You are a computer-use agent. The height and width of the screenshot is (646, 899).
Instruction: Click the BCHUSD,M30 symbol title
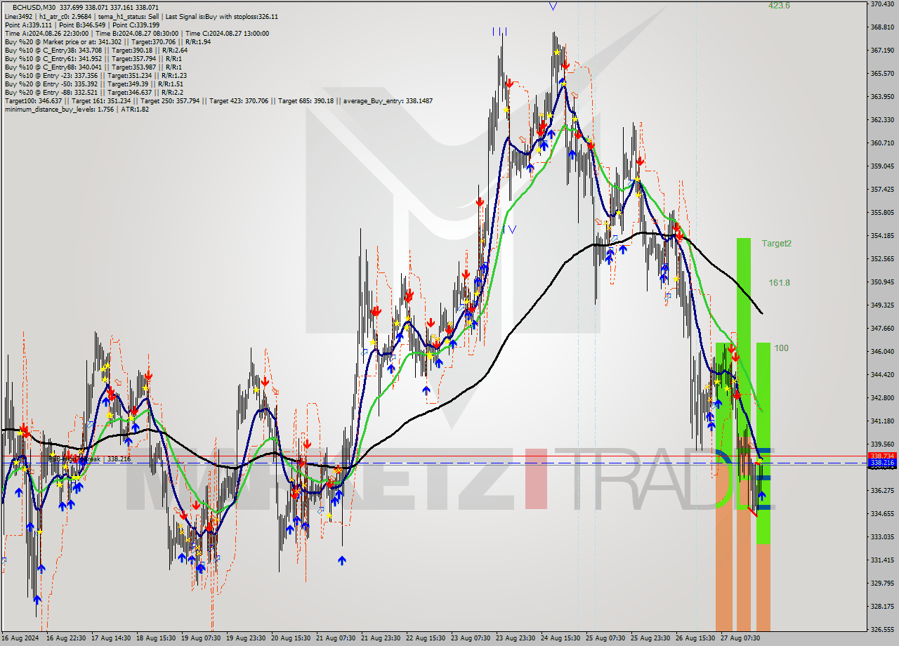pyautogui.click(x=35, y=8)
